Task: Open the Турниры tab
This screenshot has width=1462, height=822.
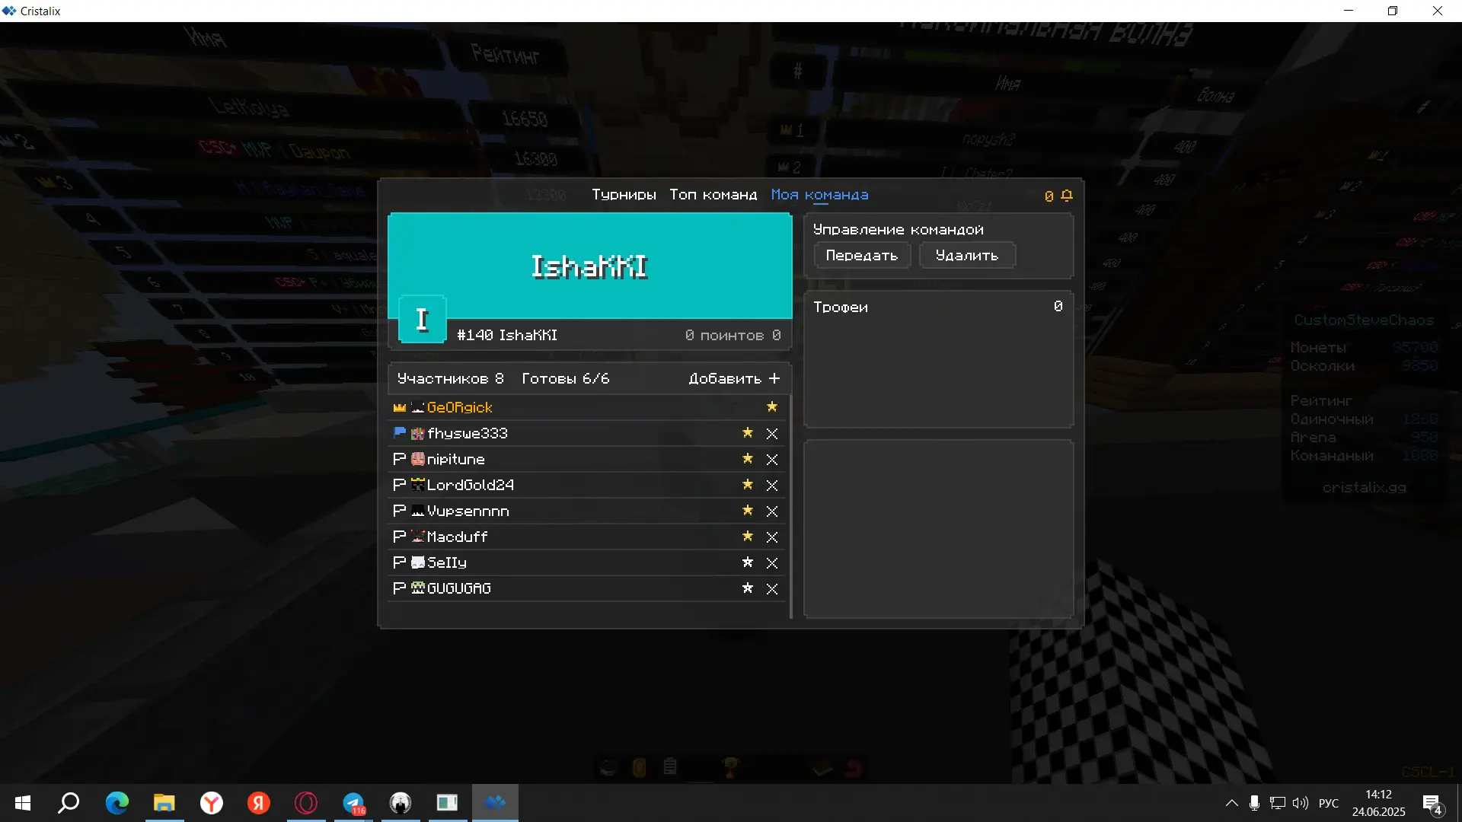Action: point(624,195)
